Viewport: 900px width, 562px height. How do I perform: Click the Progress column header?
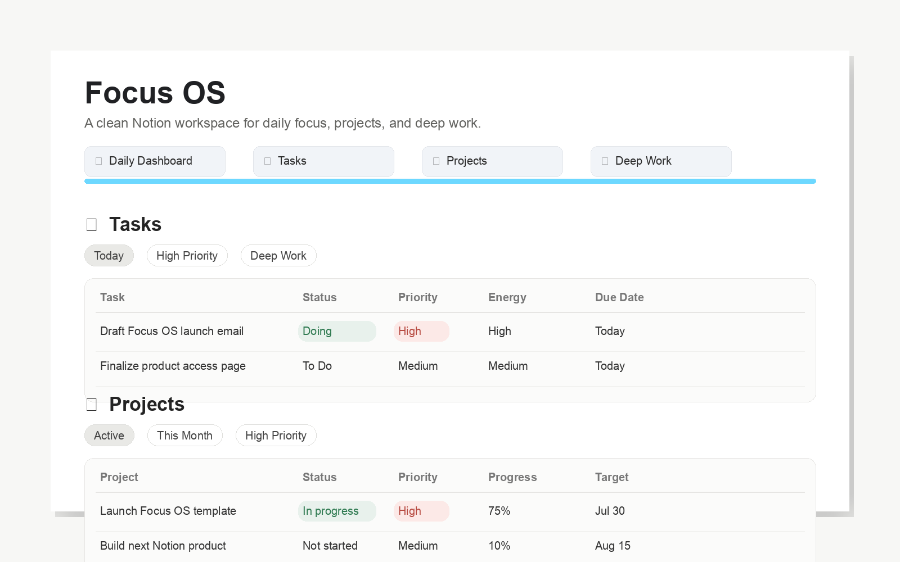coord(512,477)
